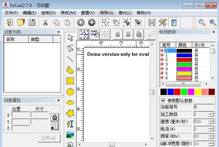Click the 应用(A) apply button
The image size is (219, 147).
(49, 138)
